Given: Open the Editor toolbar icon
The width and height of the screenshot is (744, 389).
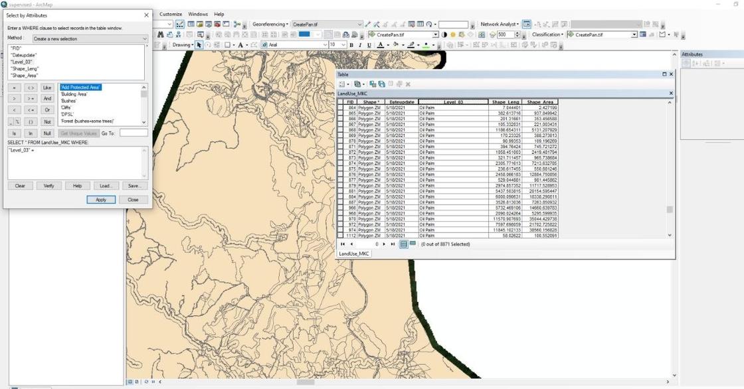Looking at the screenshot, I should (180, 24).
